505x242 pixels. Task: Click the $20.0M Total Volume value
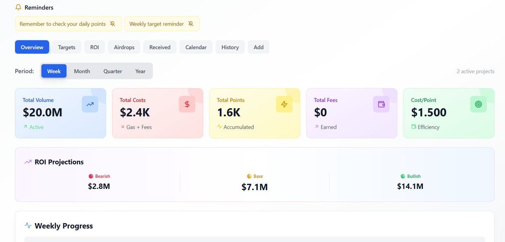tap(43, 112)
